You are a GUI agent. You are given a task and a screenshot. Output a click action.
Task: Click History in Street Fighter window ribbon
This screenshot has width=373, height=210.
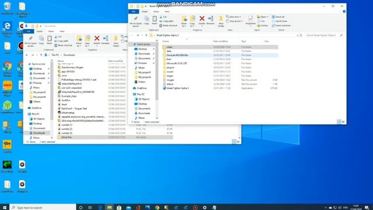pos(263,26)
